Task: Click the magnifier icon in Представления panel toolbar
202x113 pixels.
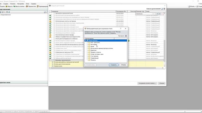Action: point(47,12)
